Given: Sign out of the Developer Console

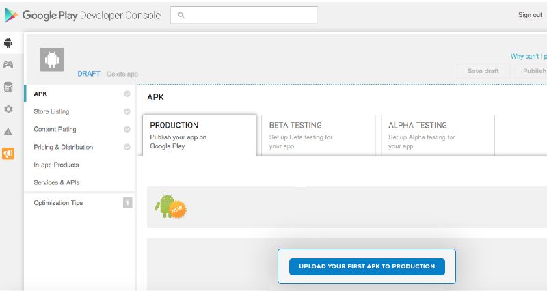Looking at the screenshot, I should (530, 15).
